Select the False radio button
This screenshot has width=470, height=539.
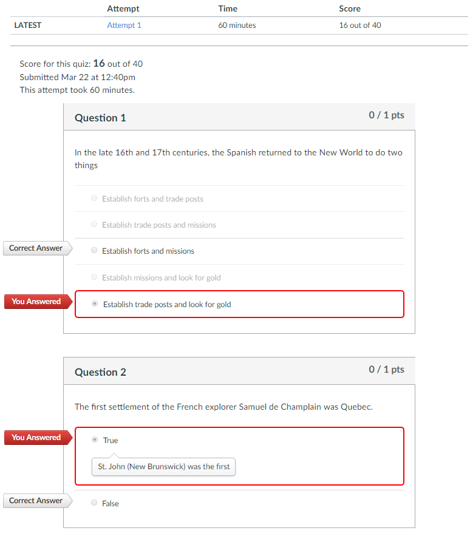click(94, 503)
